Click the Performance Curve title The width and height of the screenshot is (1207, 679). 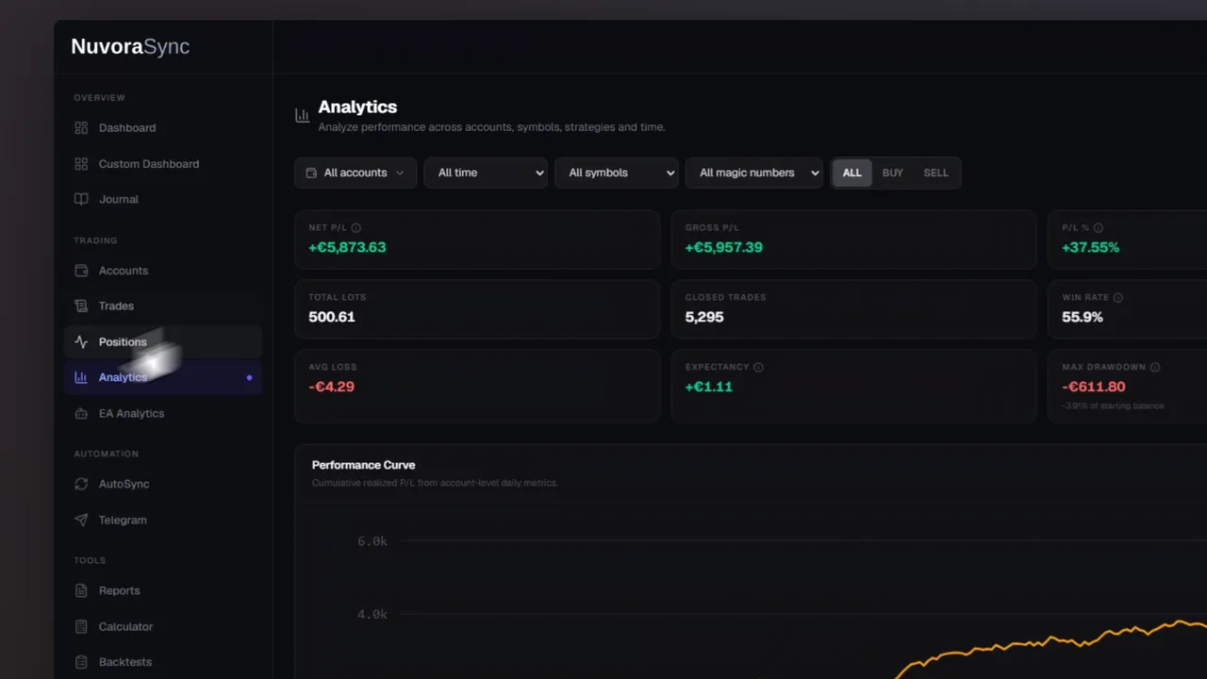click(x=363, y=465)
